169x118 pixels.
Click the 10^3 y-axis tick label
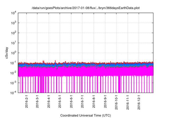[14, 23]
